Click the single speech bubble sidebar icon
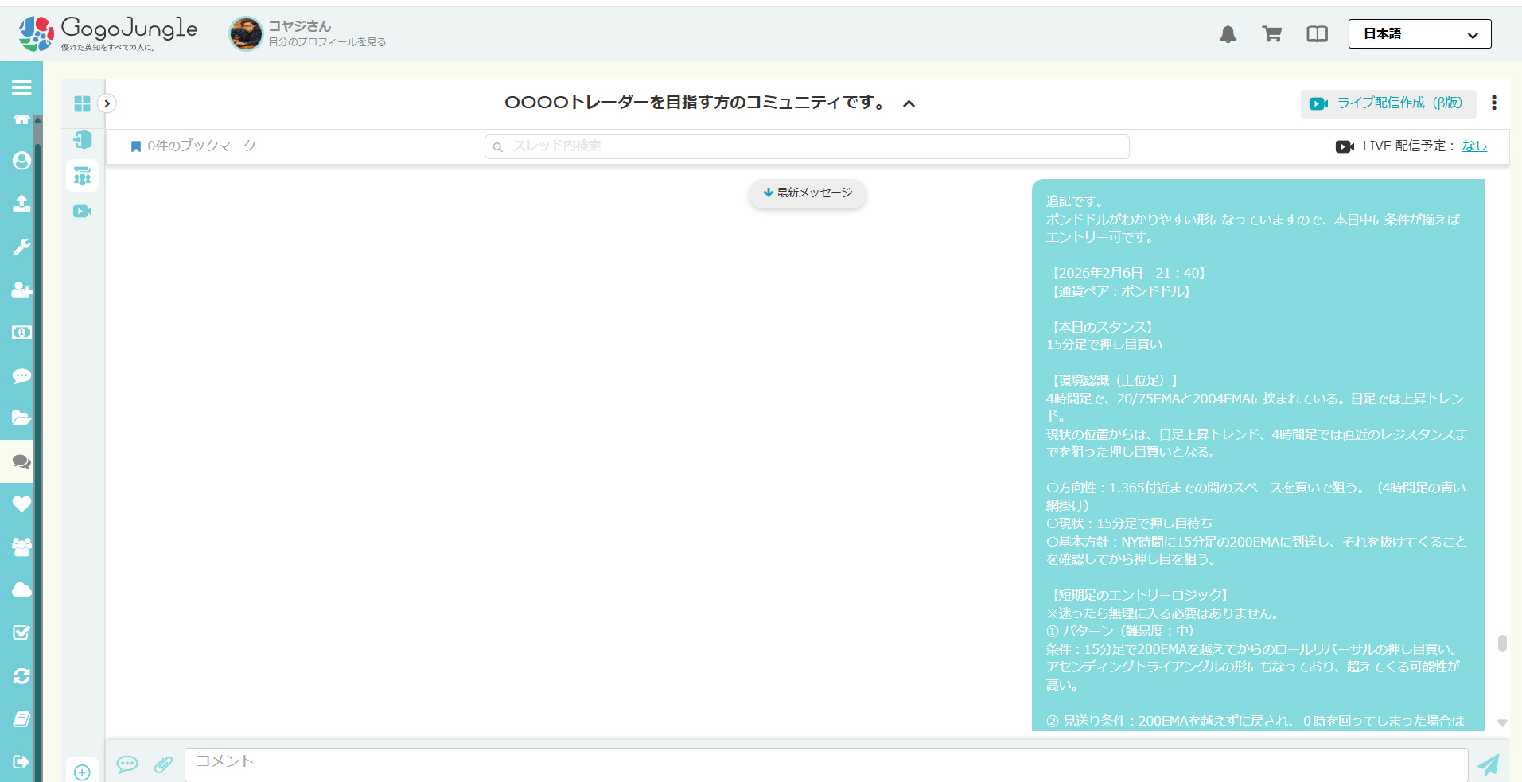 click(x=21, y=375)
